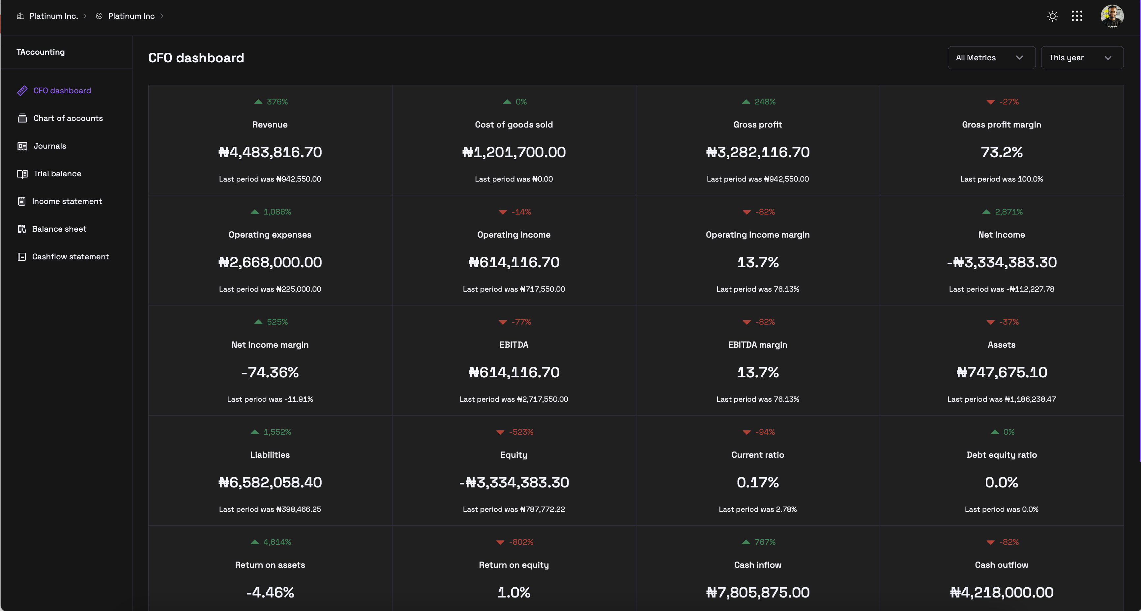Click the Income statement icon
1141x611 pixels.
pos(22,201)
